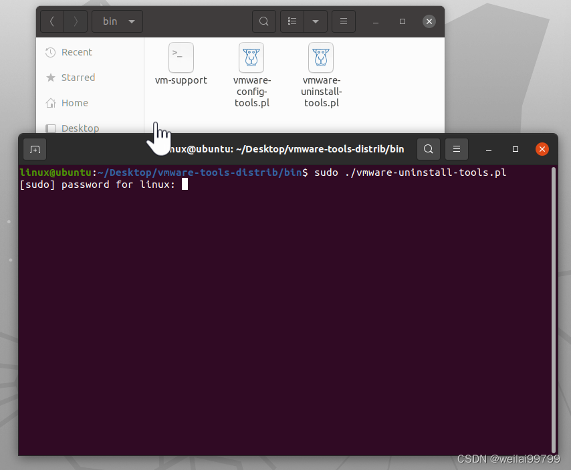This screenshot has height=470, width=571.
Task: Select the vmware-uninstall-tools.pl Perl script
Action: click(x=321, y=57)
